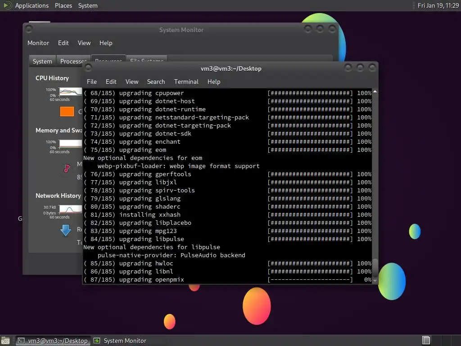
Task: Select vm3@vm3:~/Desktop taskbar button
Action: tap(53, 341)
